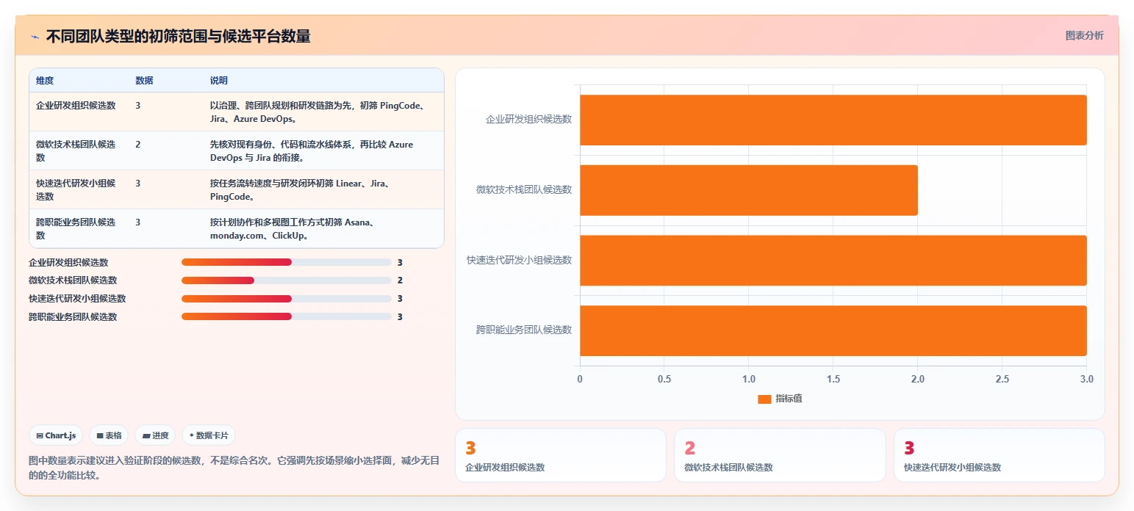Click the 跨职能业务团队候选数 progress bar
Image resolution: width=1134 pixels, height=511 pixels.
point(286,316)
